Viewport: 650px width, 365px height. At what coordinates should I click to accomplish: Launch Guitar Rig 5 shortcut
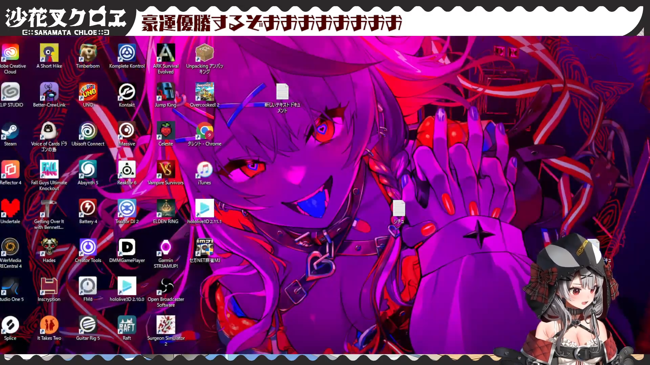pos(88,325)
